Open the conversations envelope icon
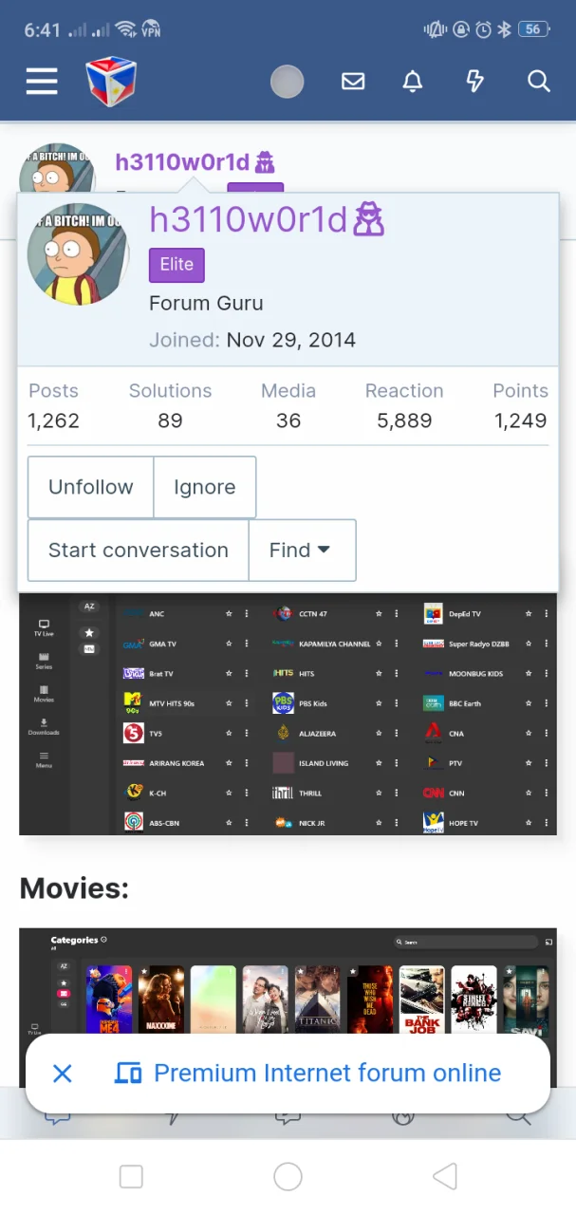576x1215 pixels. click(x=353, y=82)
